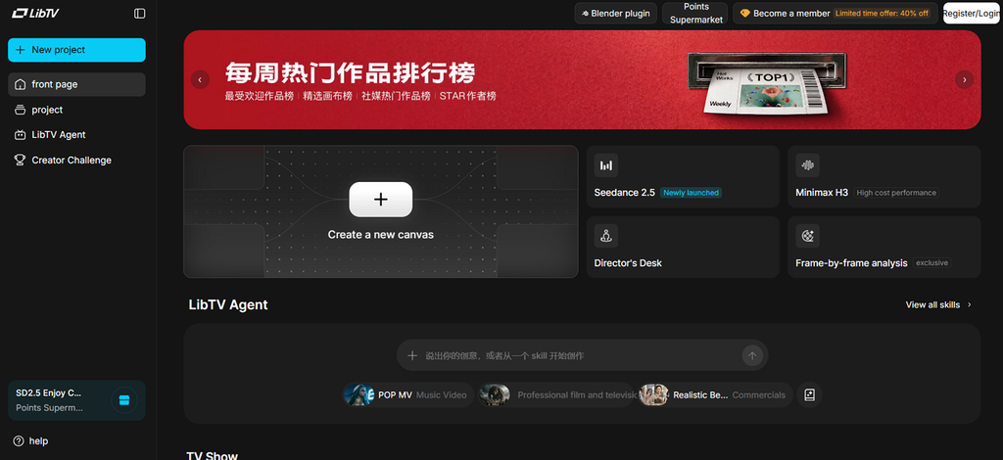
Task: Open Director's Desk card
Action: coord(683,247)
